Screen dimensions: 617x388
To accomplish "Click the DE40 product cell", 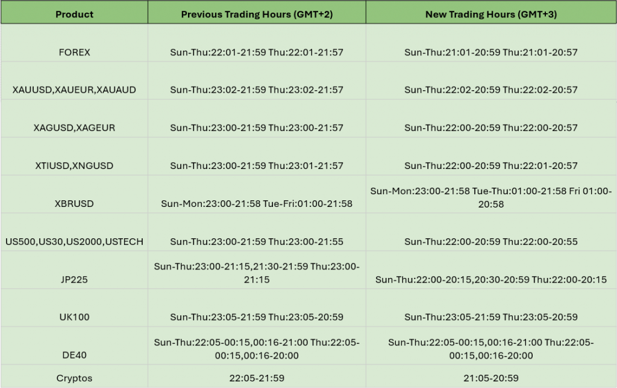I will (x=74, y=345).
